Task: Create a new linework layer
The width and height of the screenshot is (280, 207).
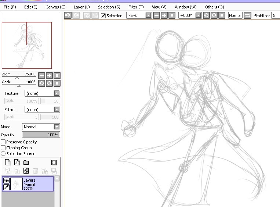Action: (x=17, y=162)
